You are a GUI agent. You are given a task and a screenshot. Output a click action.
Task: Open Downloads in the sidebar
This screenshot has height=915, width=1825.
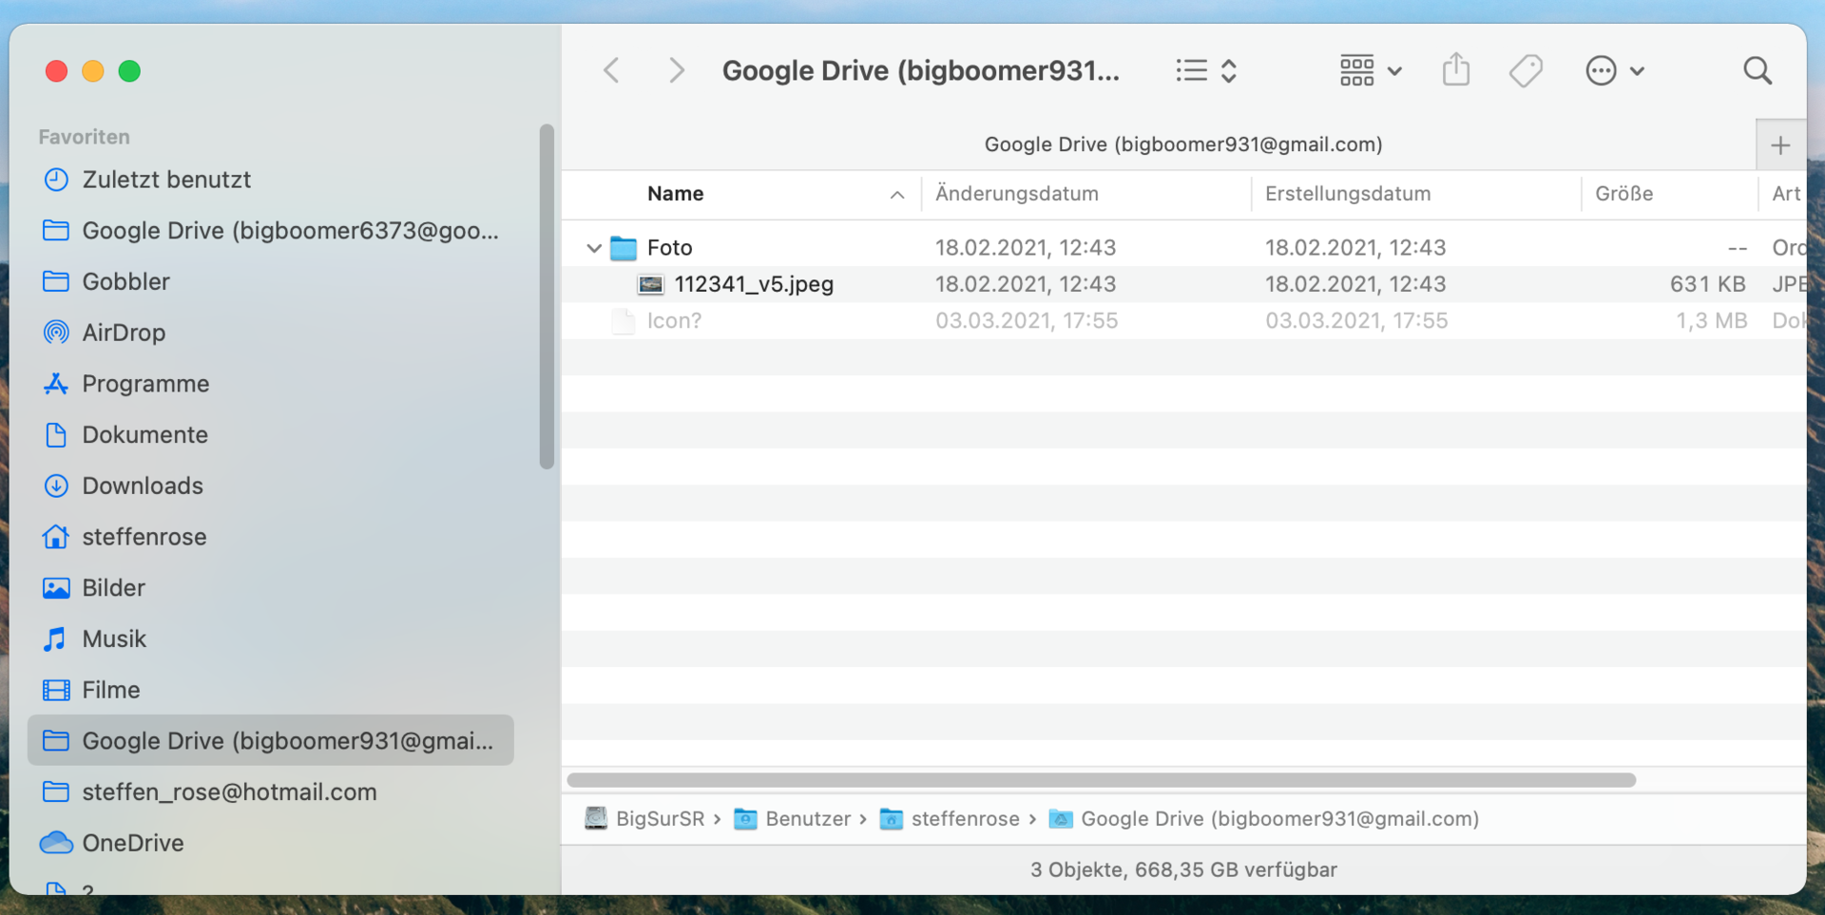(x=143, y=486)
